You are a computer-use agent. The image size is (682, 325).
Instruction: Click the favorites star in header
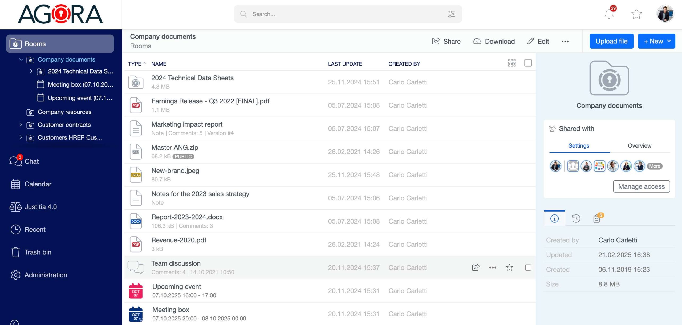(x=636, y=14)
